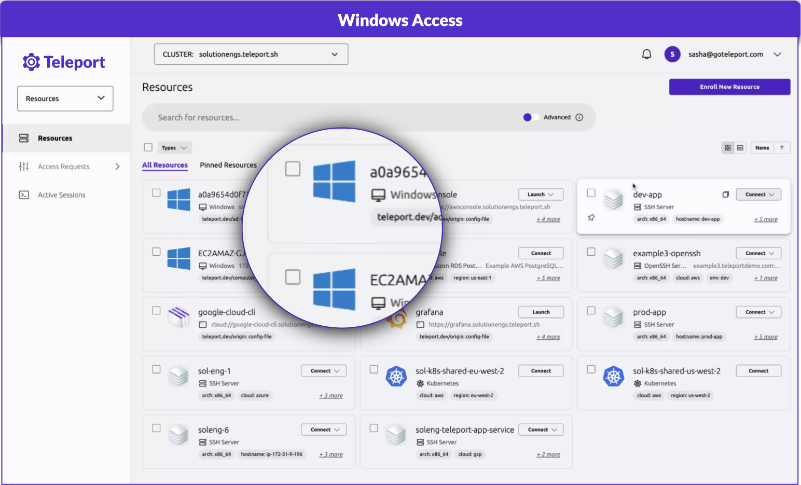801x485 pixels.
Task: Click Windows logo of EC2AMAZ resource
Action: tap(179, 258)
